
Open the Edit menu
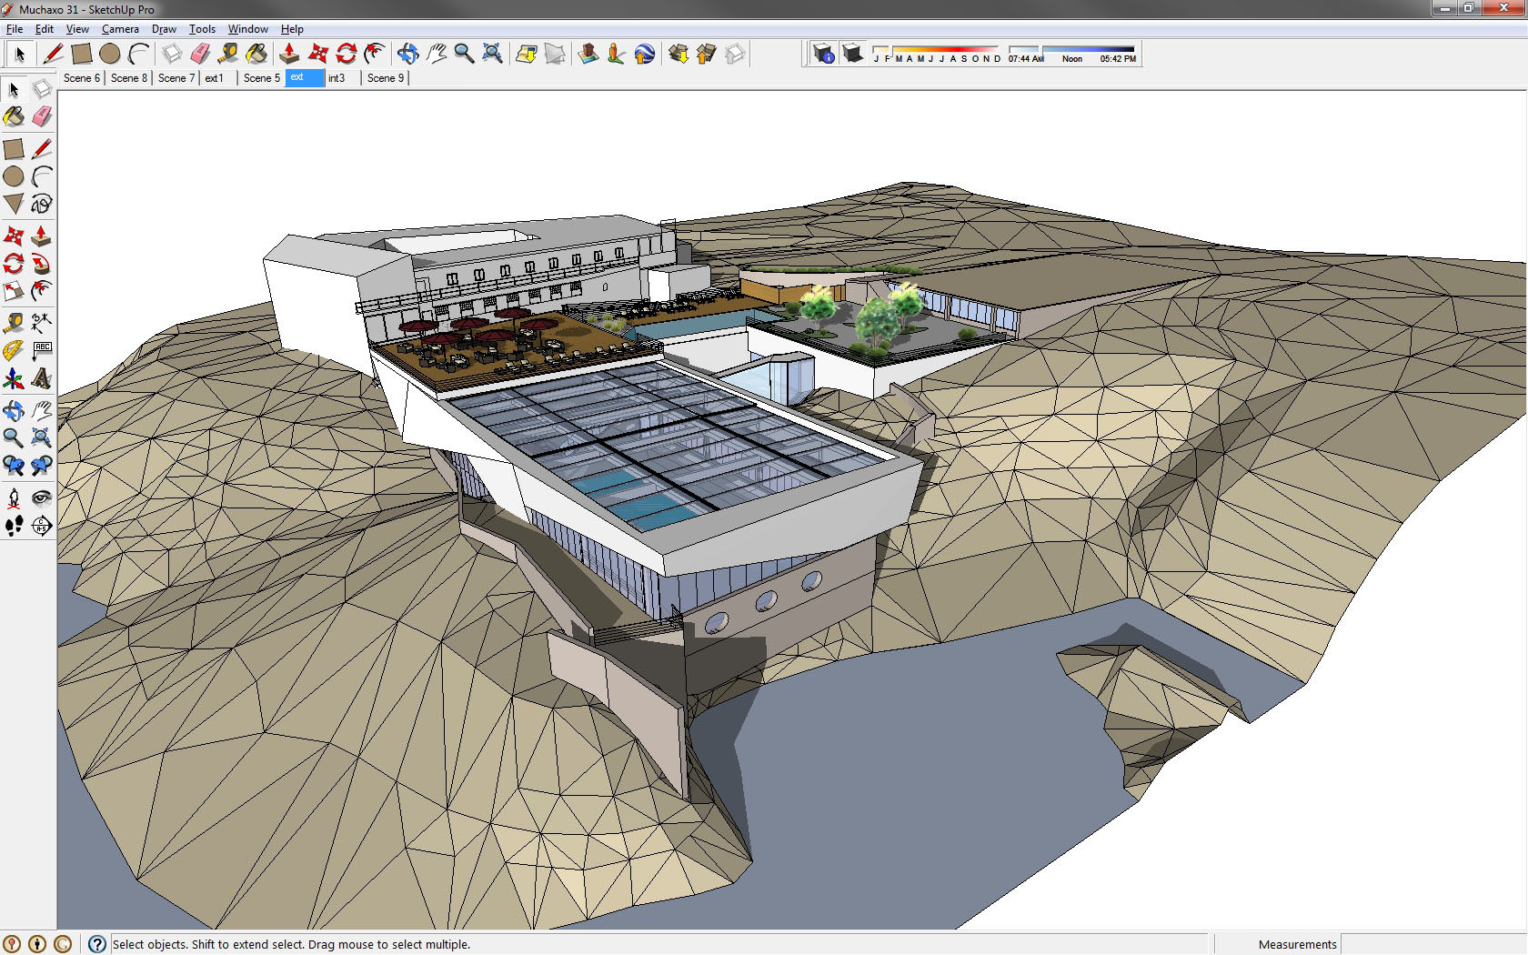click(44, 29)
